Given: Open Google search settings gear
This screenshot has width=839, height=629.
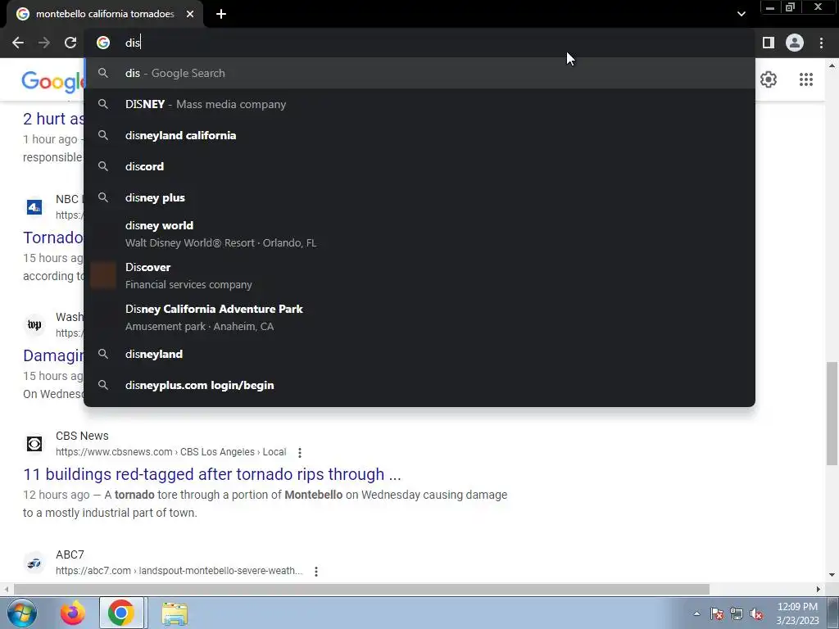Looking at the screenshot, I should pyautogui.click(x=769, y=79).
